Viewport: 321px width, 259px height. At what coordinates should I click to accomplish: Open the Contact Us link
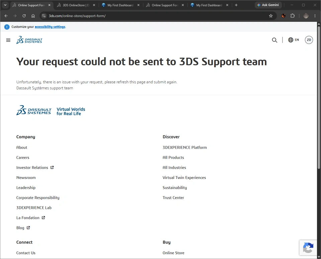26,253
